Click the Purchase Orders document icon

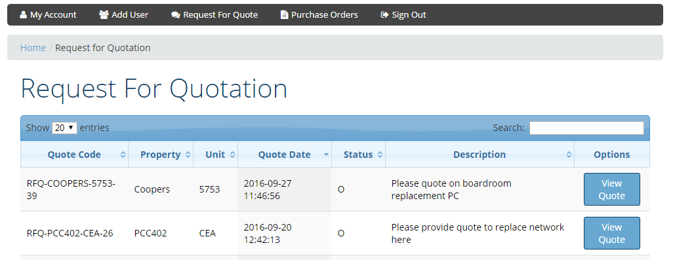coord(284,14)
